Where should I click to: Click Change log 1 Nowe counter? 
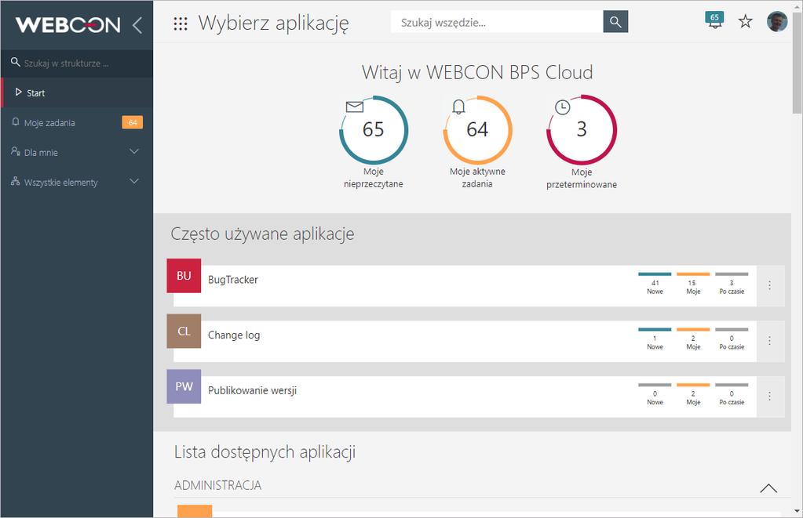655,339
